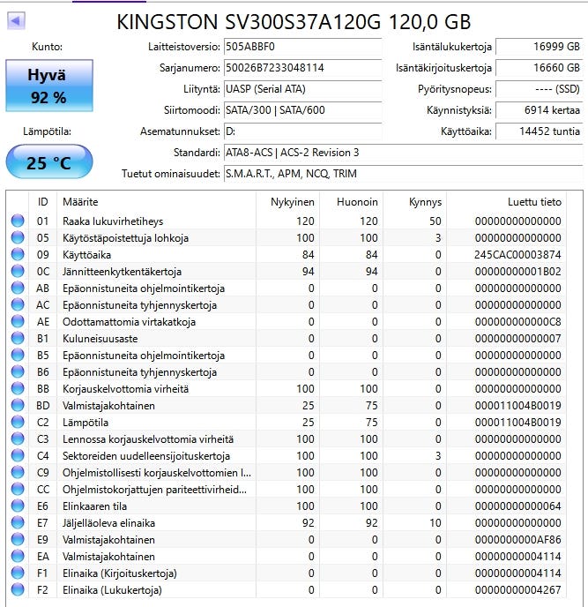Click the Kynnys column header

point(414,202)
